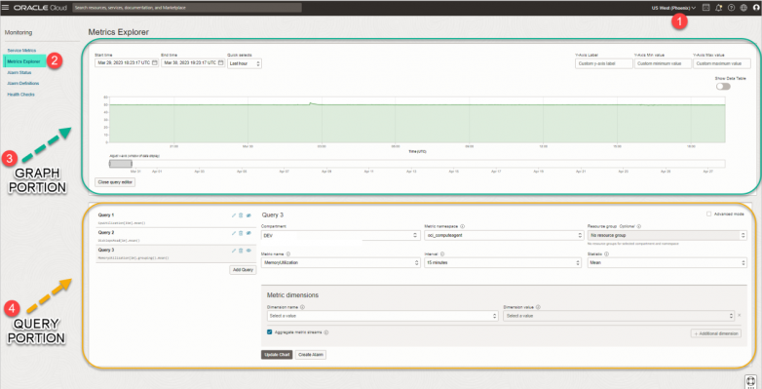Image resolution: width=762 pixels, height=389 pixels.
Task: Remove dimension row with X icon
Action: tap(740, 316)
